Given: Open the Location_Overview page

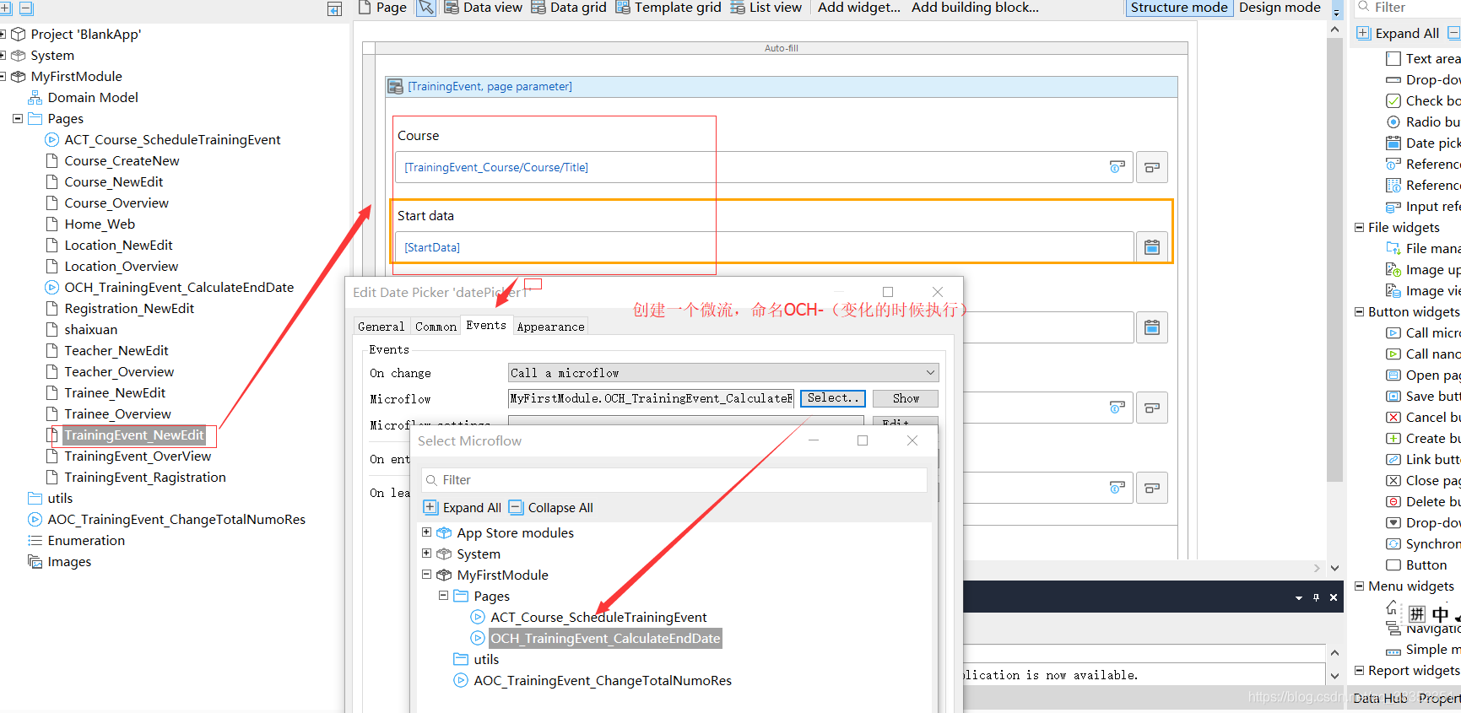Looking at the screenshot, I should 121,267.
